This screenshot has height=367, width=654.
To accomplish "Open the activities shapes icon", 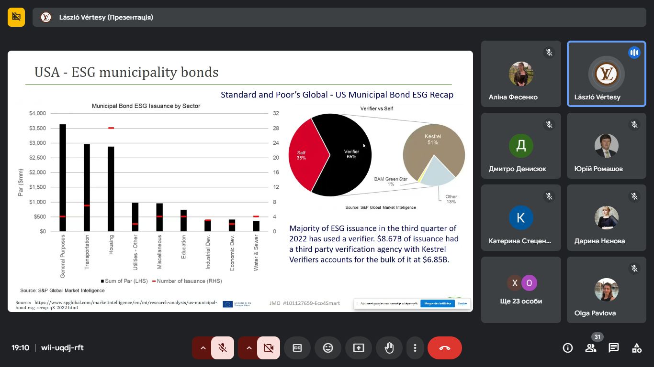I will click(637, 348).
